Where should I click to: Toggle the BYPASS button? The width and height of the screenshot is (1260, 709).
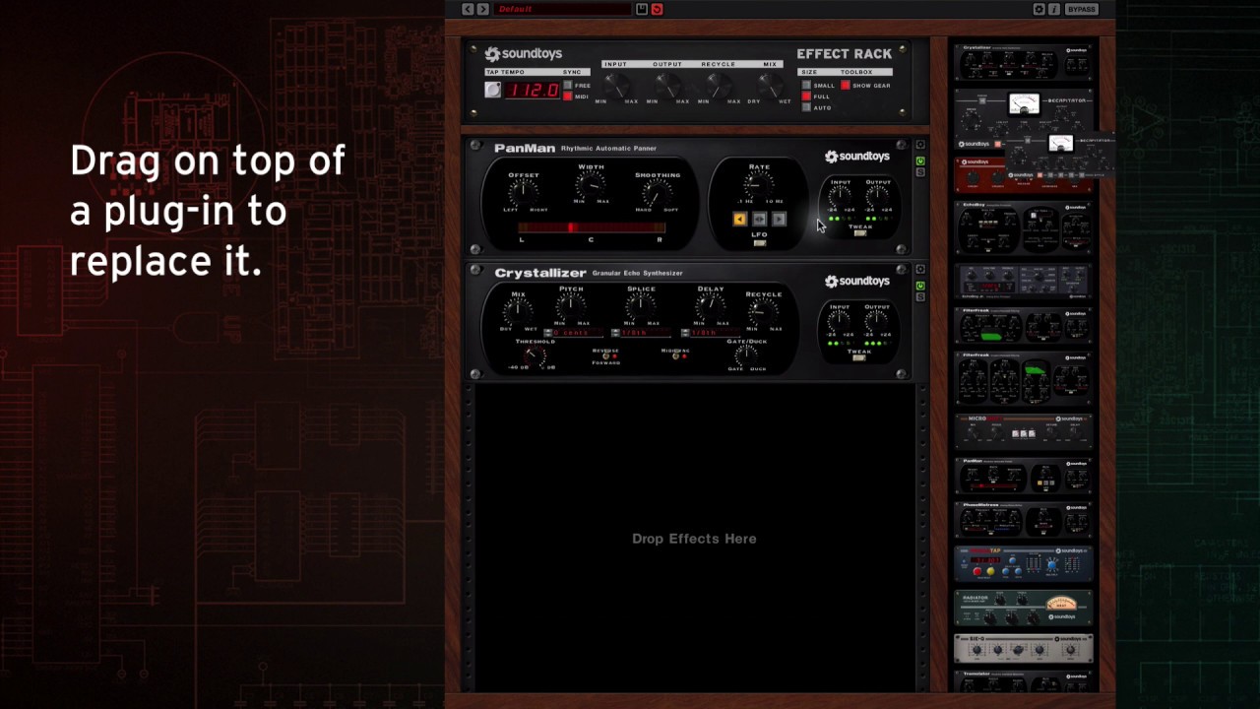[1081, 9]
